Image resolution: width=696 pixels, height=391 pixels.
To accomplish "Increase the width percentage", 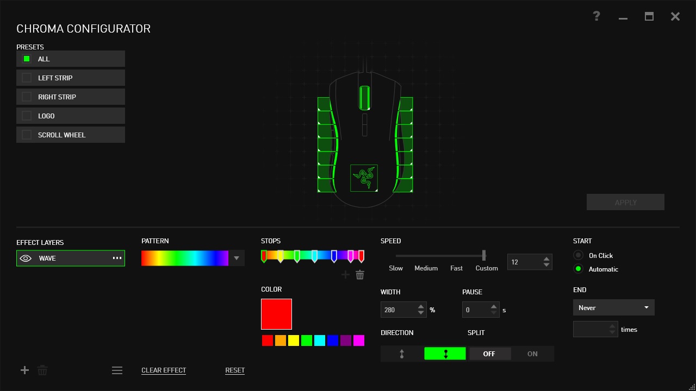I will tap(421, 307).
